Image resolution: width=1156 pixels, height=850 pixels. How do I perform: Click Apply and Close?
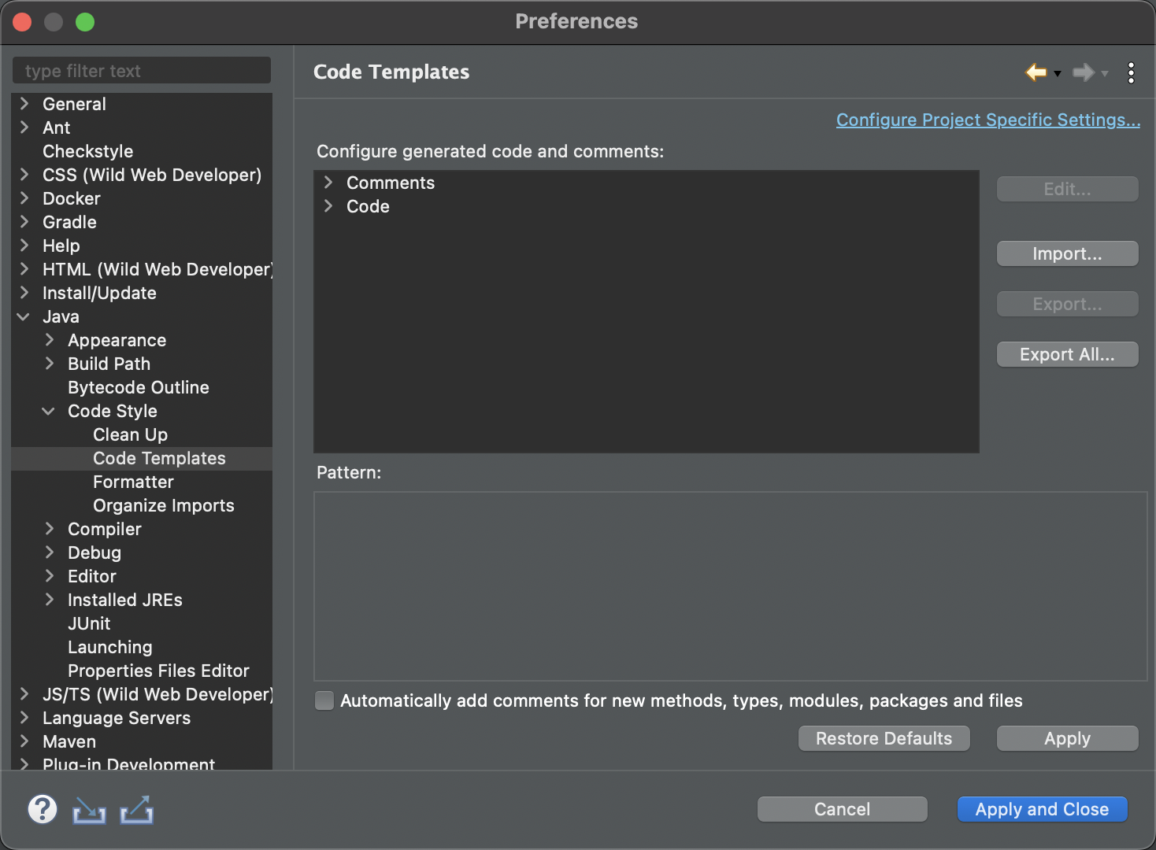[x=1042, y=809]
